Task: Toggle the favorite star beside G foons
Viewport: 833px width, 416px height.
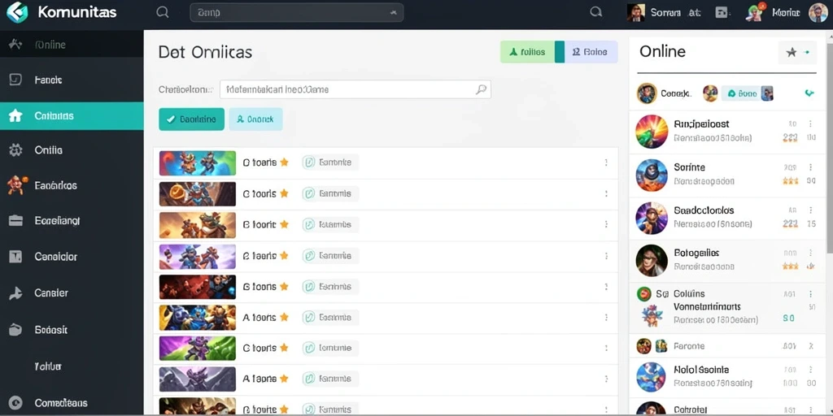Action: [x=284, y=287]
